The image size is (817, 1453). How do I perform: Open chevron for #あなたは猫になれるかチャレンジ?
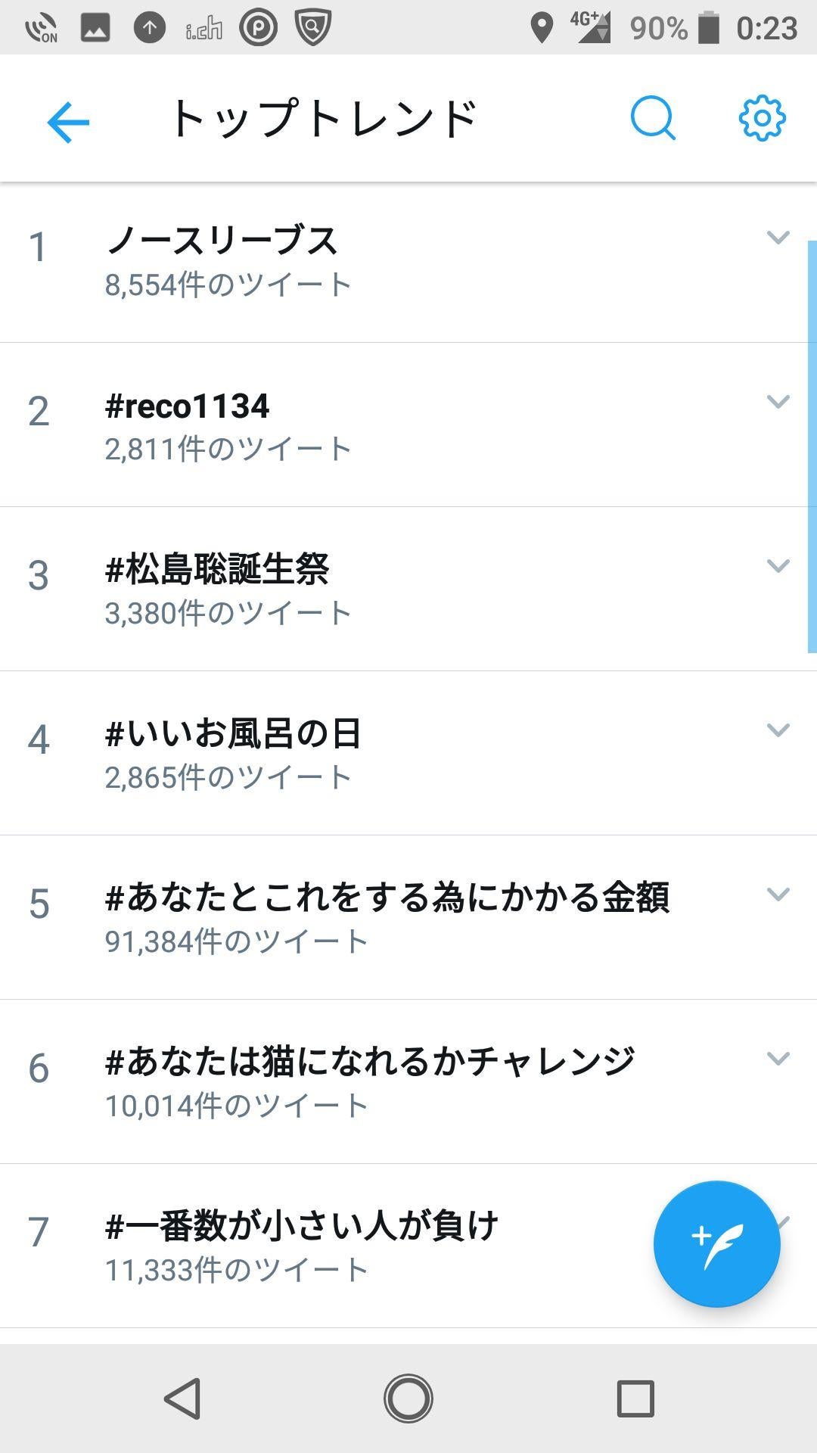pyautogui.click(x=778, y=1059)
